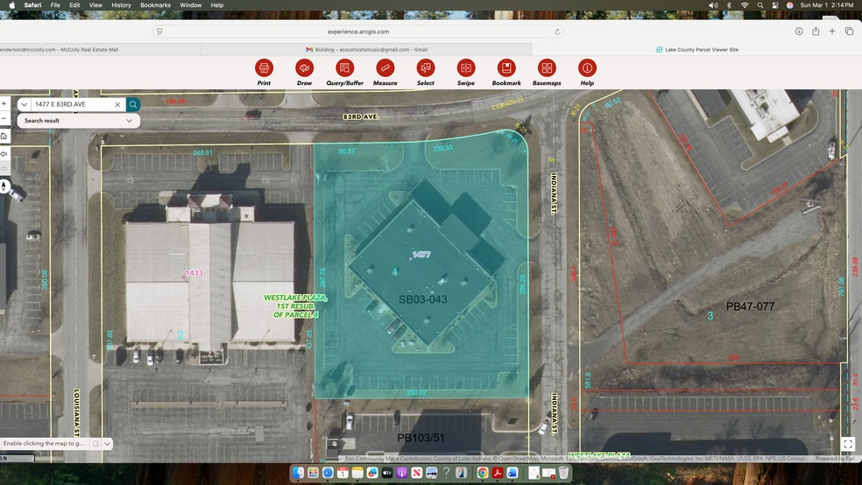The image size is (862, 485).
Task: Open the Print tool
Action: click(x=264, y=68)
